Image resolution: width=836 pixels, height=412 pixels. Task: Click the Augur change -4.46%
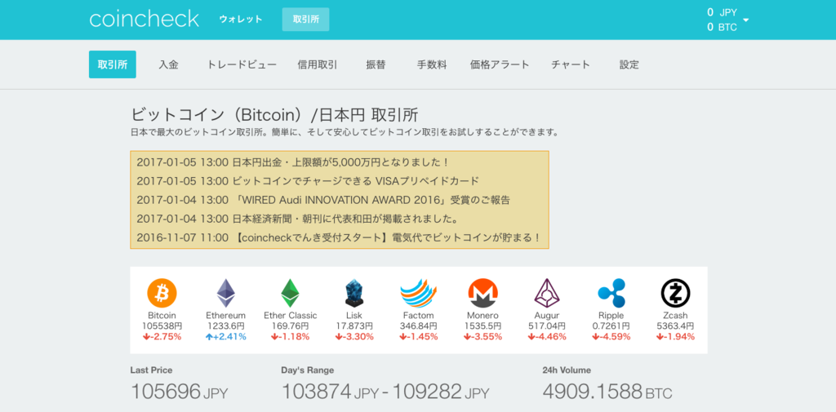pyautogui.click(x=546, y=336)
